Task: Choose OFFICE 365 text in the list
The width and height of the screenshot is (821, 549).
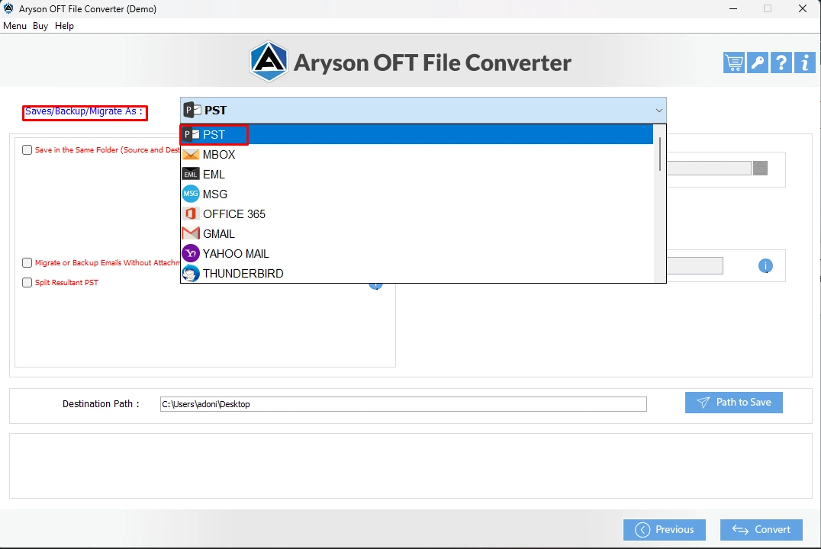Action: (x=234, y=214)
